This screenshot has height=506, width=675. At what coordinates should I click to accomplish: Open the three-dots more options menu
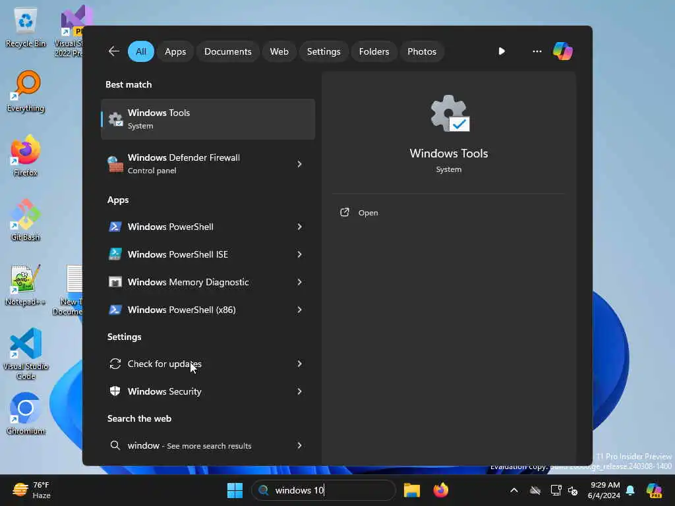537,51
